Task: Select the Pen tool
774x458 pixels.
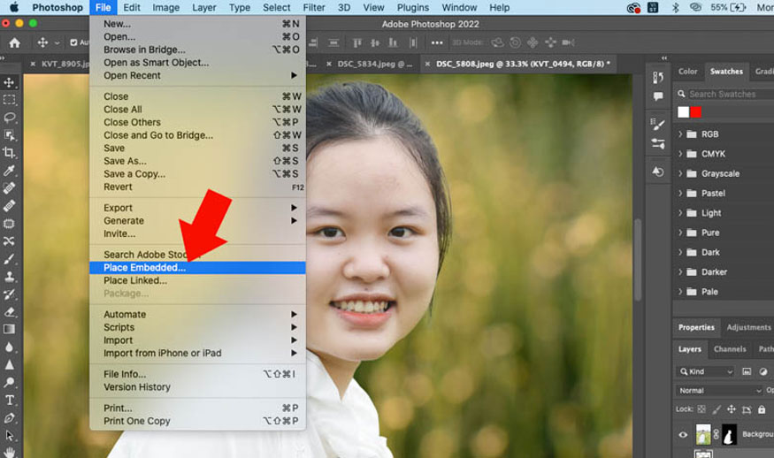Action: [x=9, y=418]
